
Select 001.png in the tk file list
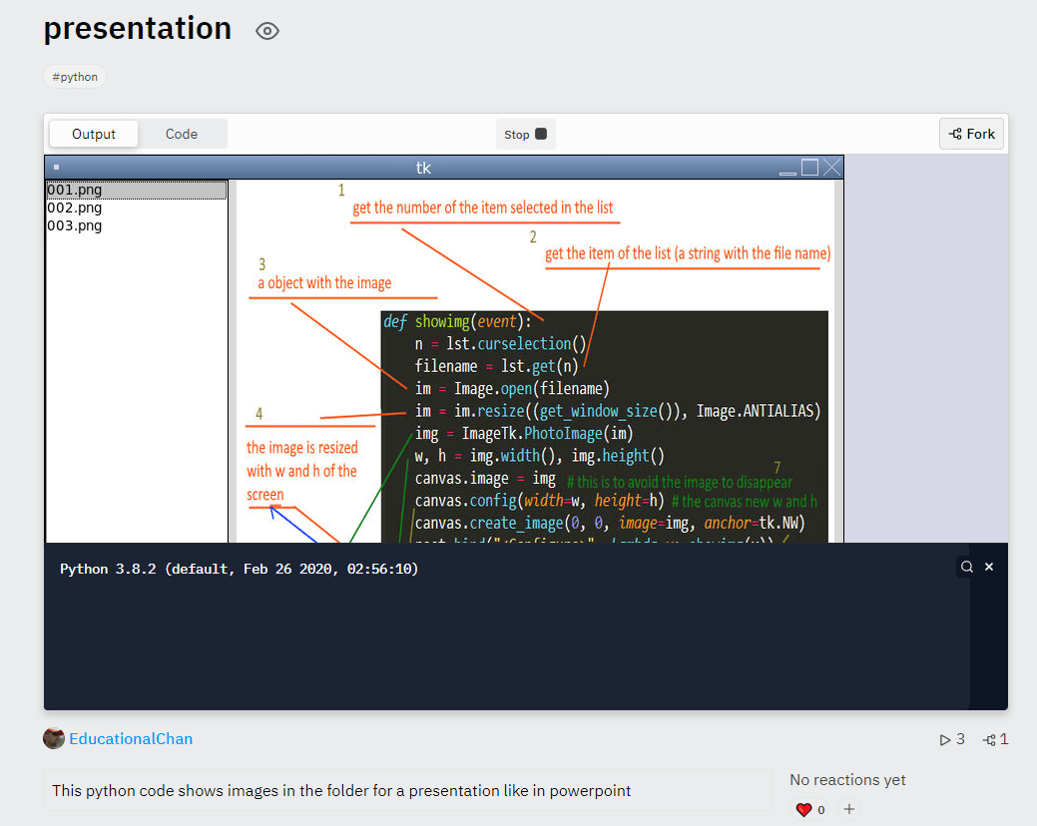[x=75, y=189]
